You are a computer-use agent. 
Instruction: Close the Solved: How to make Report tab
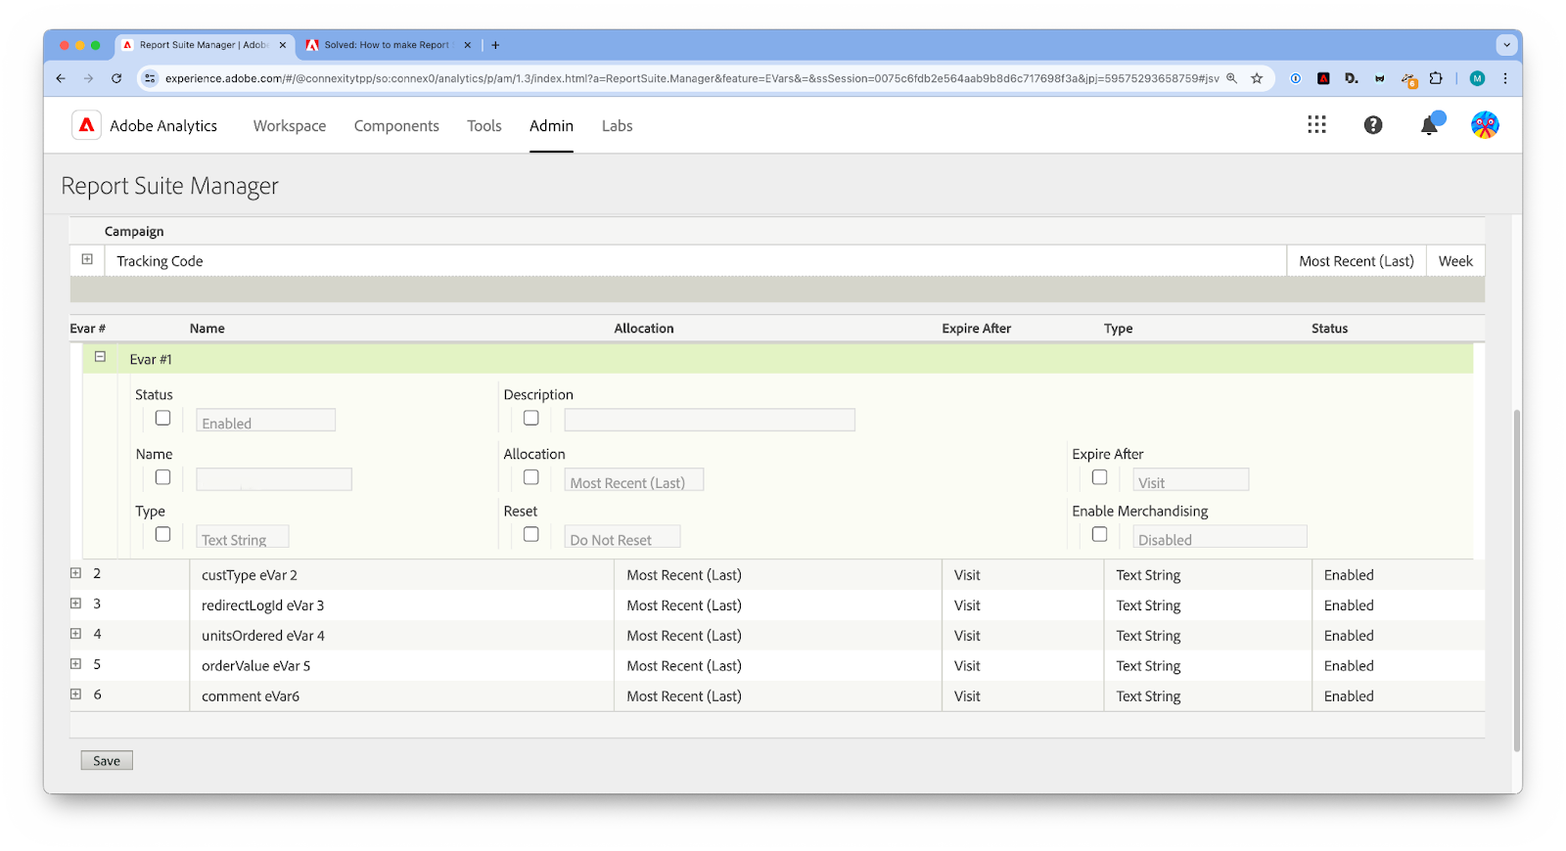467,45
